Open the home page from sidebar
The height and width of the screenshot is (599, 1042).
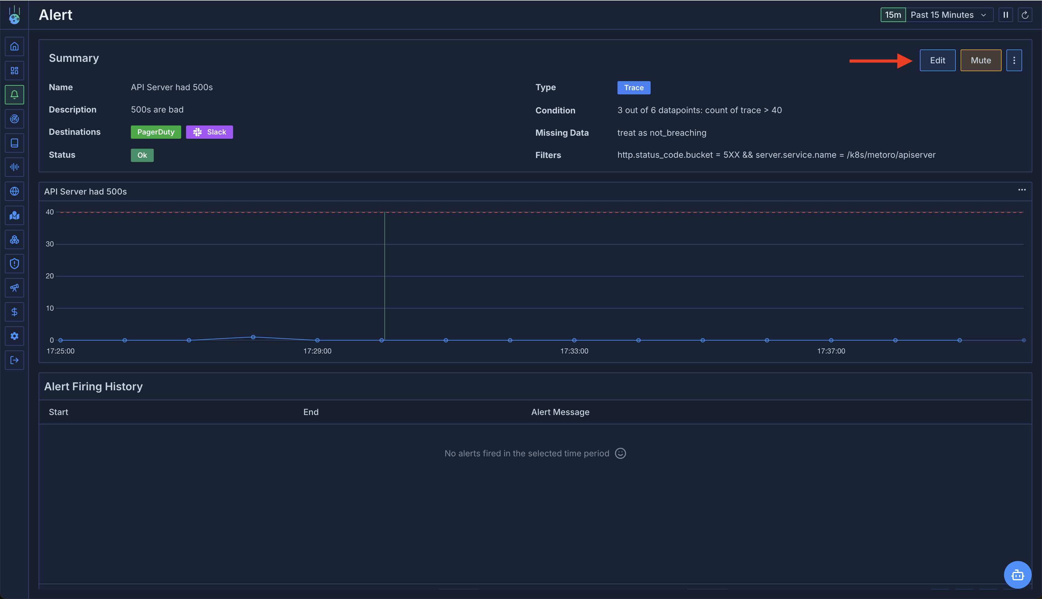14,46
